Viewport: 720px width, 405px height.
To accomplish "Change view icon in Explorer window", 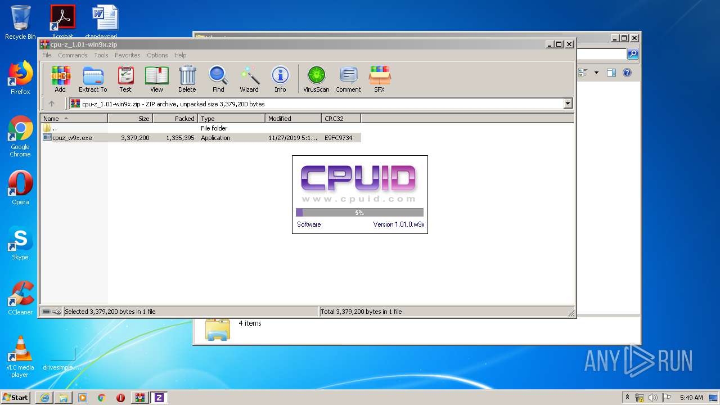I will click(583, 73).
